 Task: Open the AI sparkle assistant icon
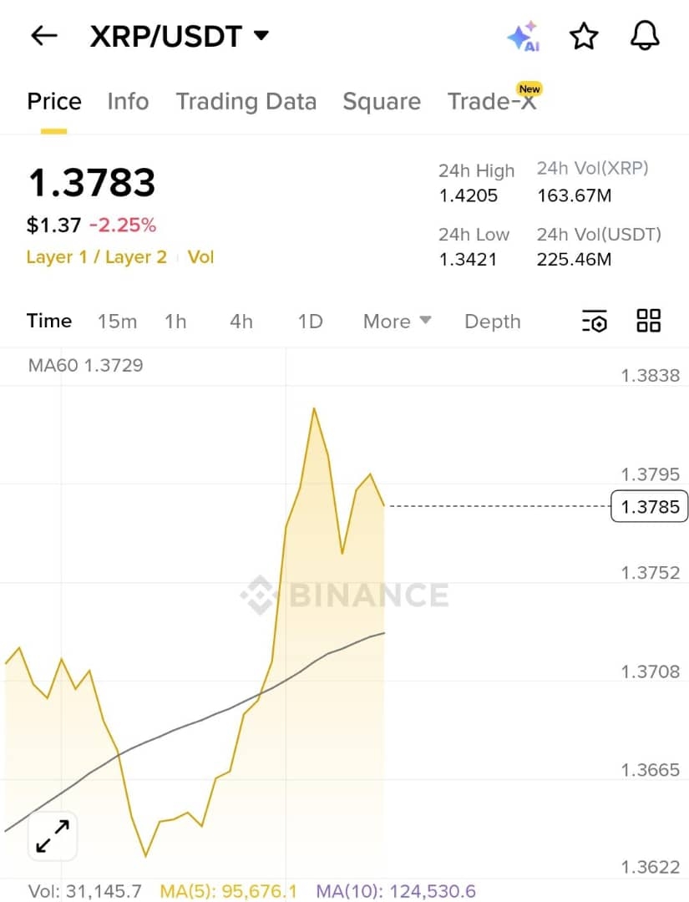tap(524, 37)
